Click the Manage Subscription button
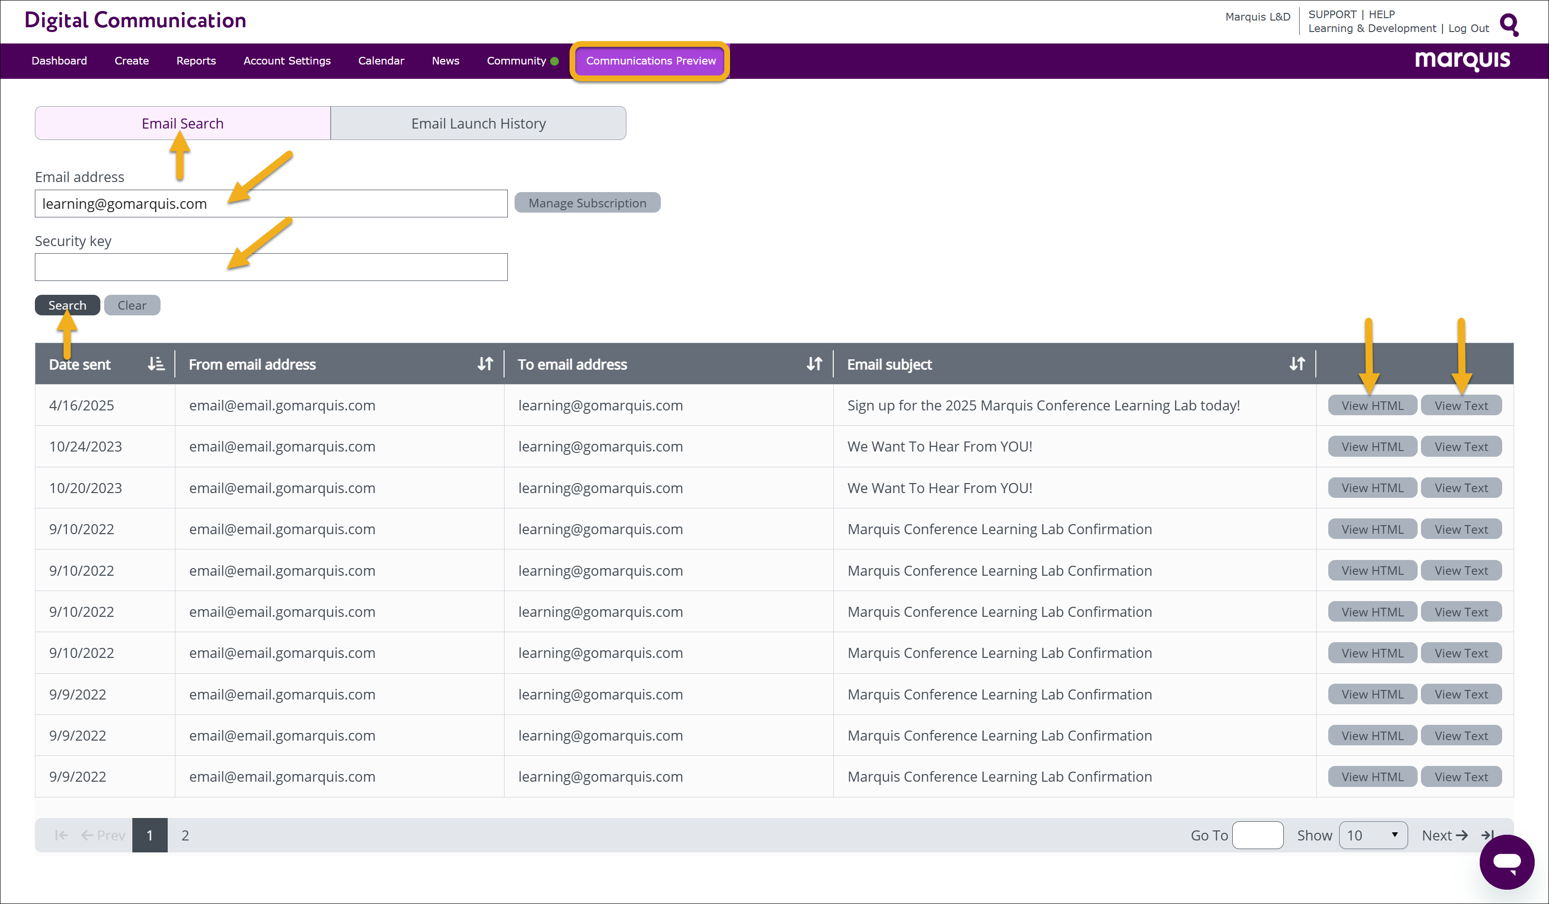This screenshot has width=1549, height=904. [587, 203]
